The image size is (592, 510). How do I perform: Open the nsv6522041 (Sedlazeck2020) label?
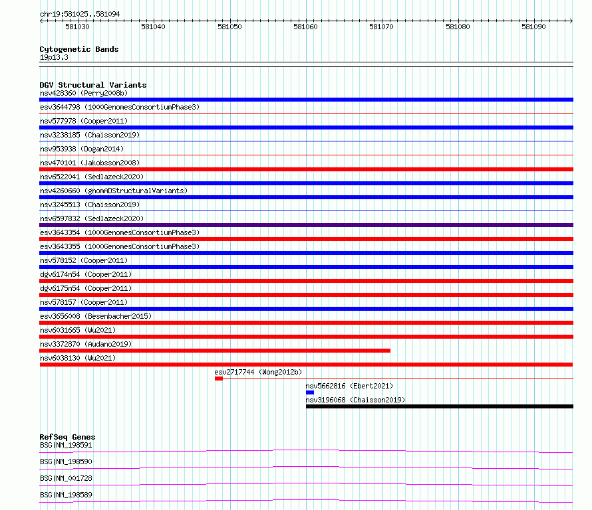(x=92, y=177)
